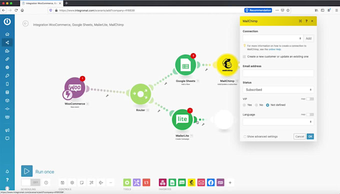The height and width of the screenshot is (194, 340).
Task: Add Google Sheets from favorites bar
Action: (x=172, y=182)
